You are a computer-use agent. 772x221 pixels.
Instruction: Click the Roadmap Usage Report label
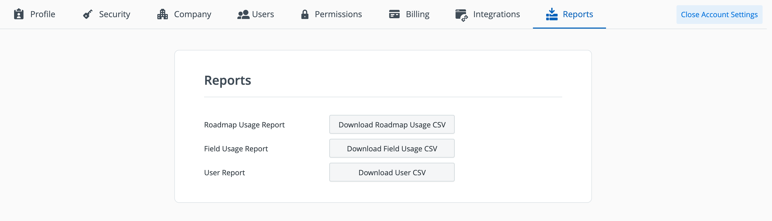(244, 125)
